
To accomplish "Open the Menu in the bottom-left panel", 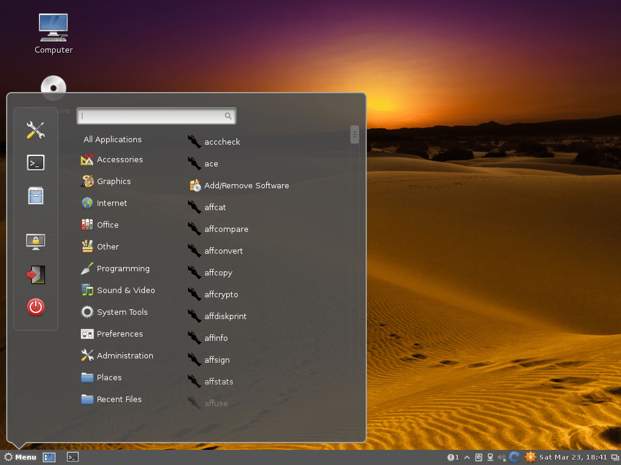I will (x=20, y=457).
